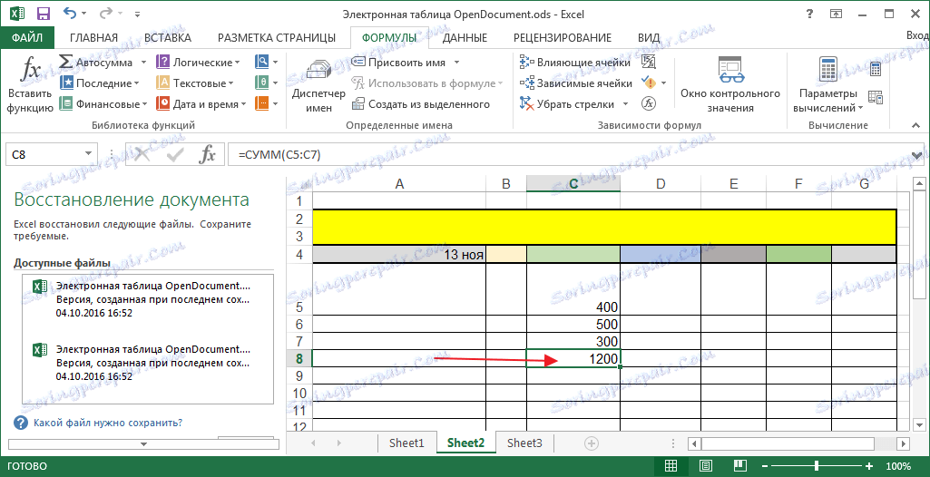
Task: Add a new sheet with plus icon
Action: point(592,443)
